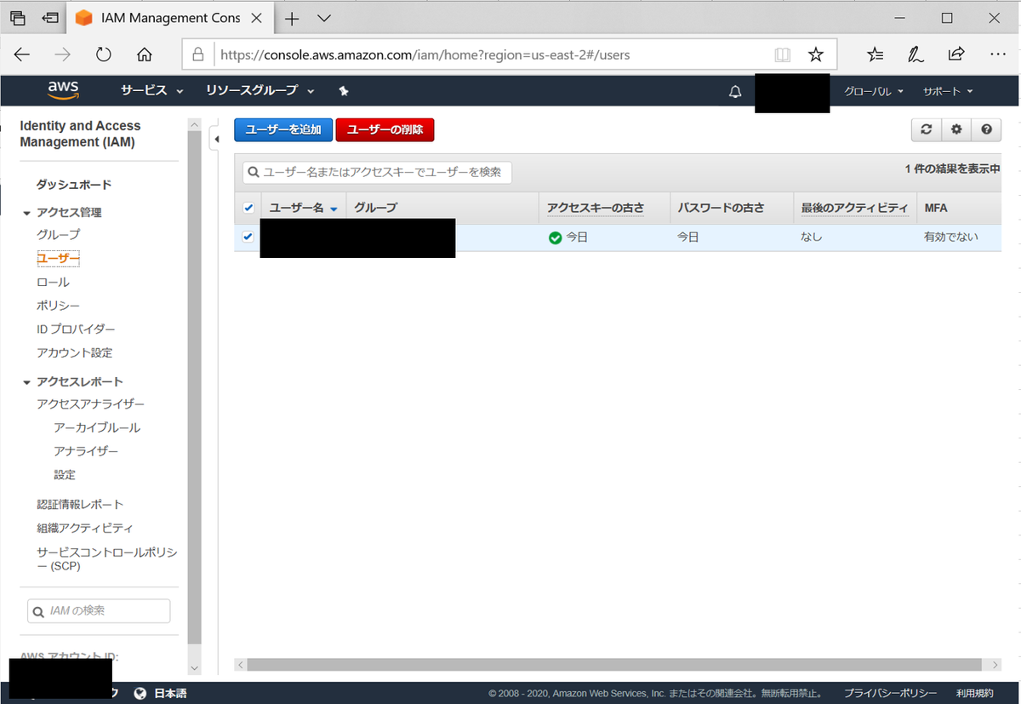Open new tab with plus icon

(292, 18)
